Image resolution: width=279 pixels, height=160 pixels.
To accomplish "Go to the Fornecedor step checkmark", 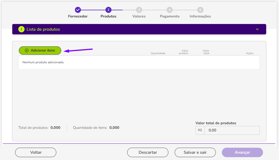I will (x=78, y=10).
